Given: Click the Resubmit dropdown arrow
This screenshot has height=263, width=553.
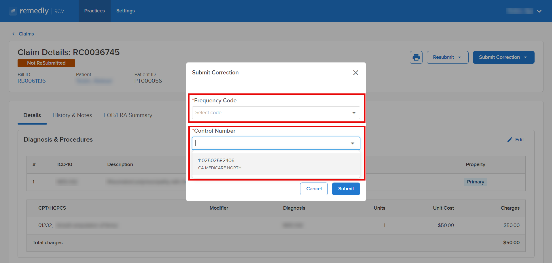Looking at the screenshot, I should [460, 57].
